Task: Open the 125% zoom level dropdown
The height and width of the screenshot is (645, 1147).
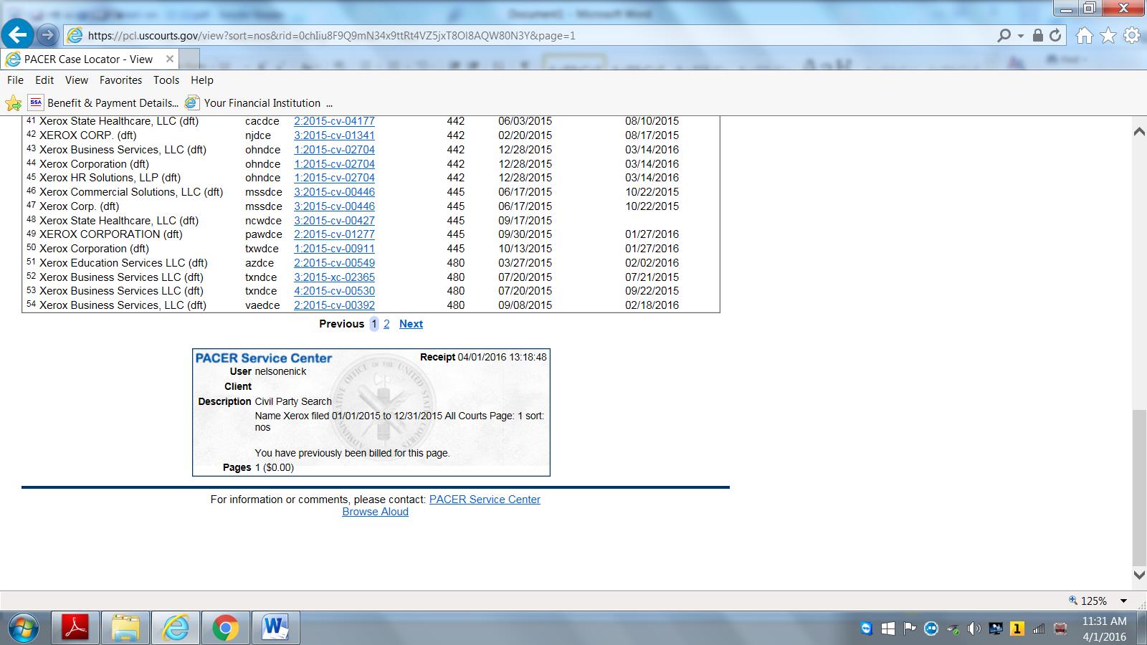Action: coord(1123,601)
